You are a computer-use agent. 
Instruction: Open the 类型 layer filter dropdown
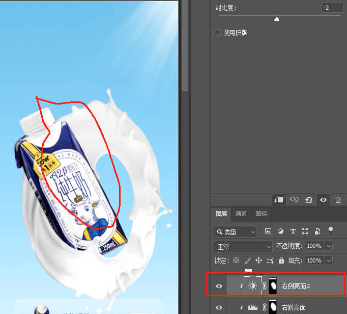[235, 232]
